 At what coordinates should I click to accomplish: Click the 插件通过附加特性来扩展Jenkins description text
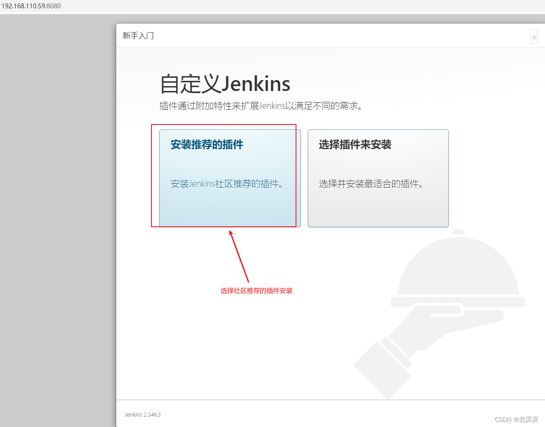tap(262, 106)
